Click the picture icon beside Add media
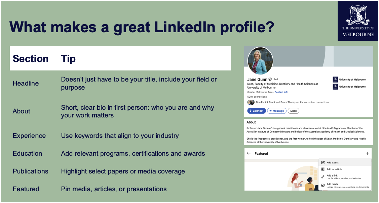The image size is (379, 203). pyautogui.click(x=323, y=186)
